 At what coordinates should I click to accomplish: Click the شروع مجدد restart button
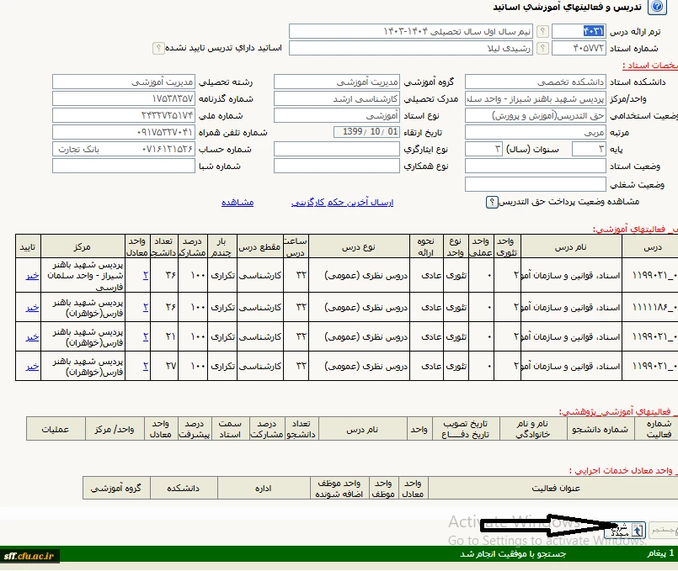click(x=625, y=531)
